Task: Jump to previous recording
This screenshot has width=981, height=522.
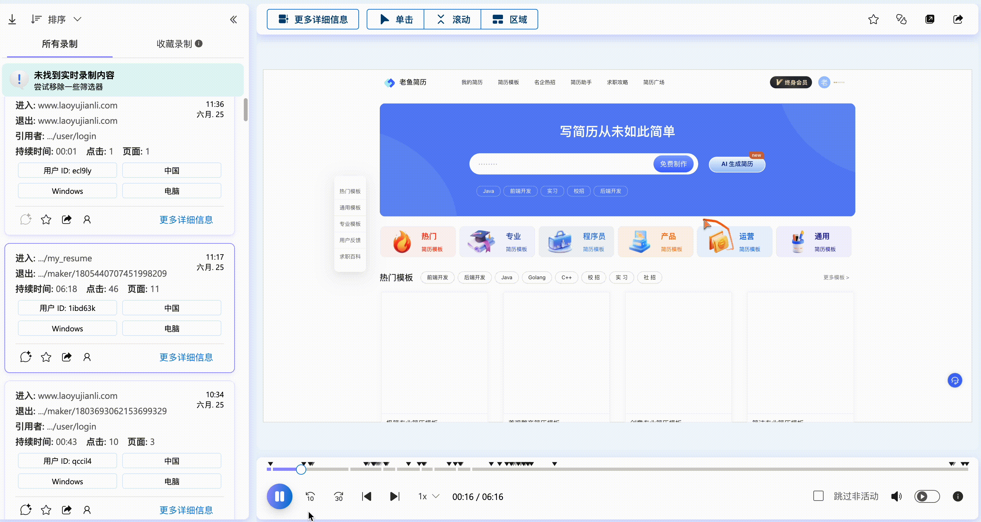Action: pyautogui.click(x=366, y=496)
